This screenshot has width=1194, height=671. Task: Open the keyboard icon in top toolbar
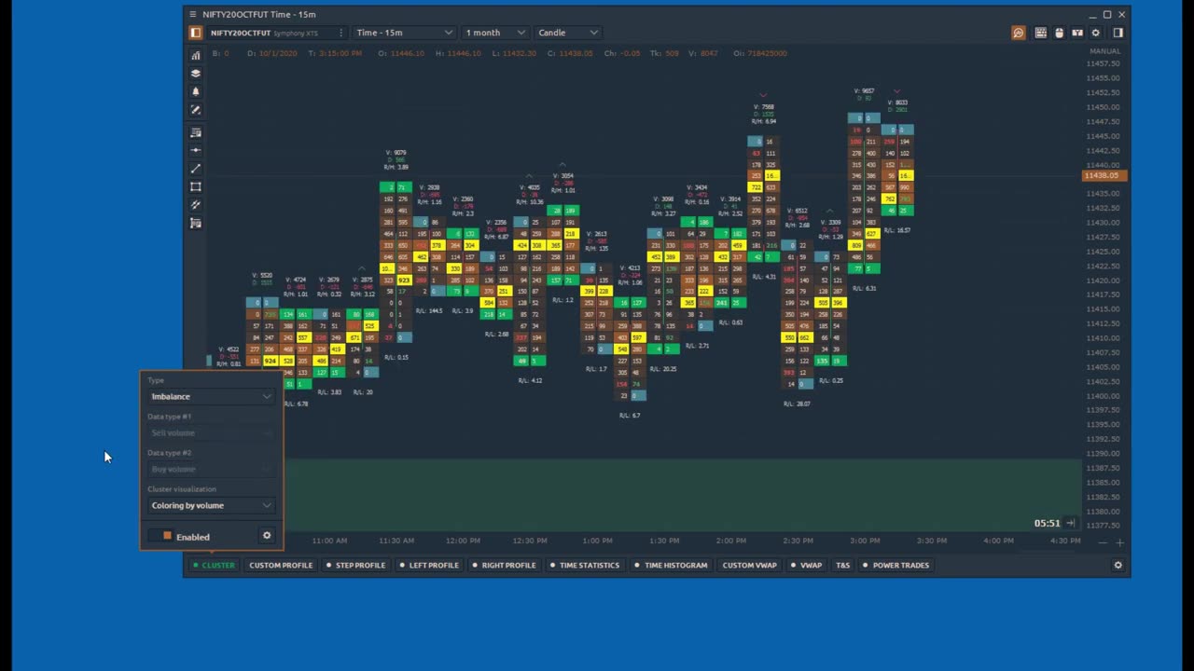[1041, 33]
